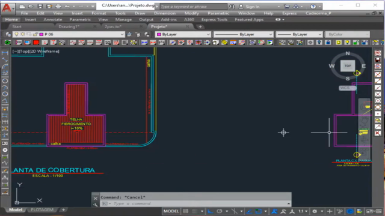Open the Layer Properties manager icon
The width and height of the screenshot is (385, 216).
(x=8, y=35)
